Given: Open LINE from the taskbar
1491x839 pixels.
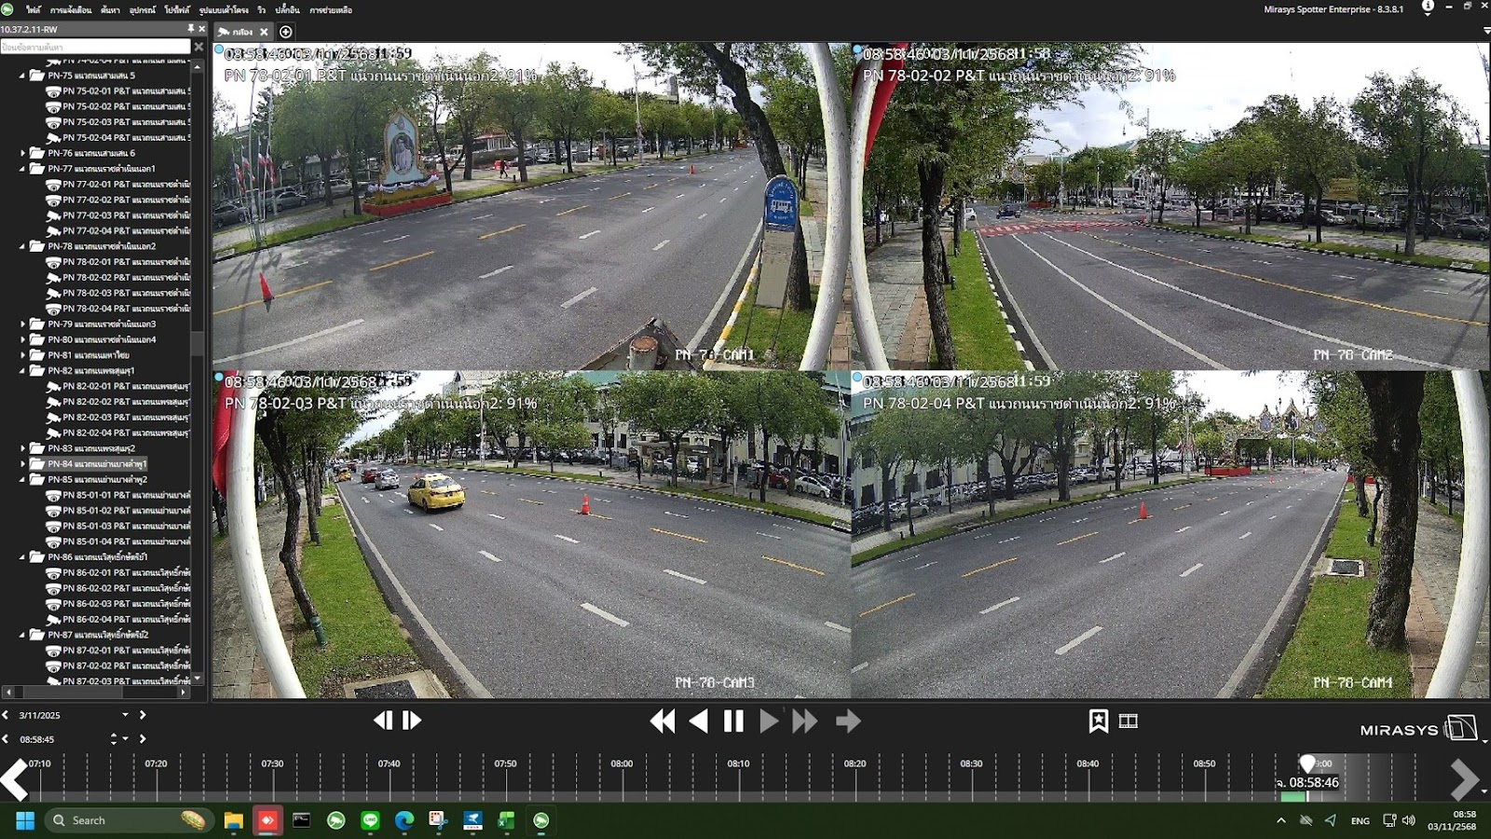Looking at the screenshot, I should pos(370,820).
